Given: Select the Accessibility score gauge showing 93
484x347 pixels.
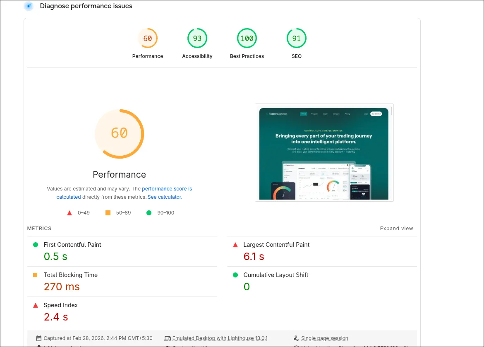Looking at the screenshot, I should (x=197, y=38).
